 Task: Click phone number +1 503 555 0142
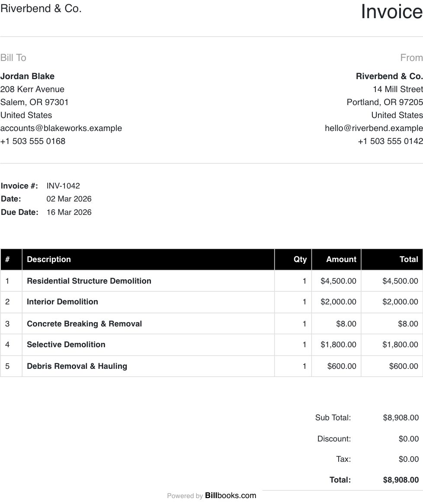coord(390,141)
